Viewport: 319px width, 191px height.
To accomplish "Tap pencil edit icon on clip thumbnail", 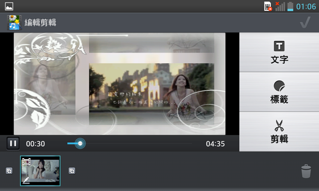I will click(x=26, y=180).
